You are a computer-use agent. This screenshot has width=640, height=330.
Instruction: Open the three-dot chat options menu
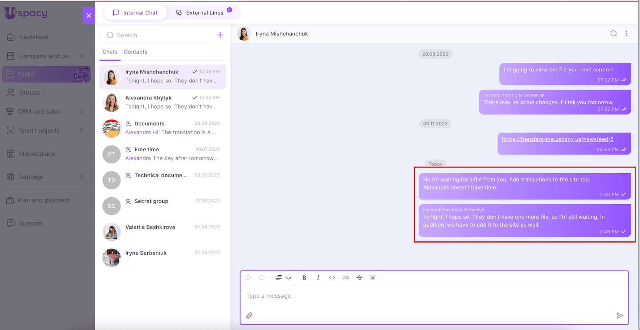pyautogui.click(x=626, y=34)
